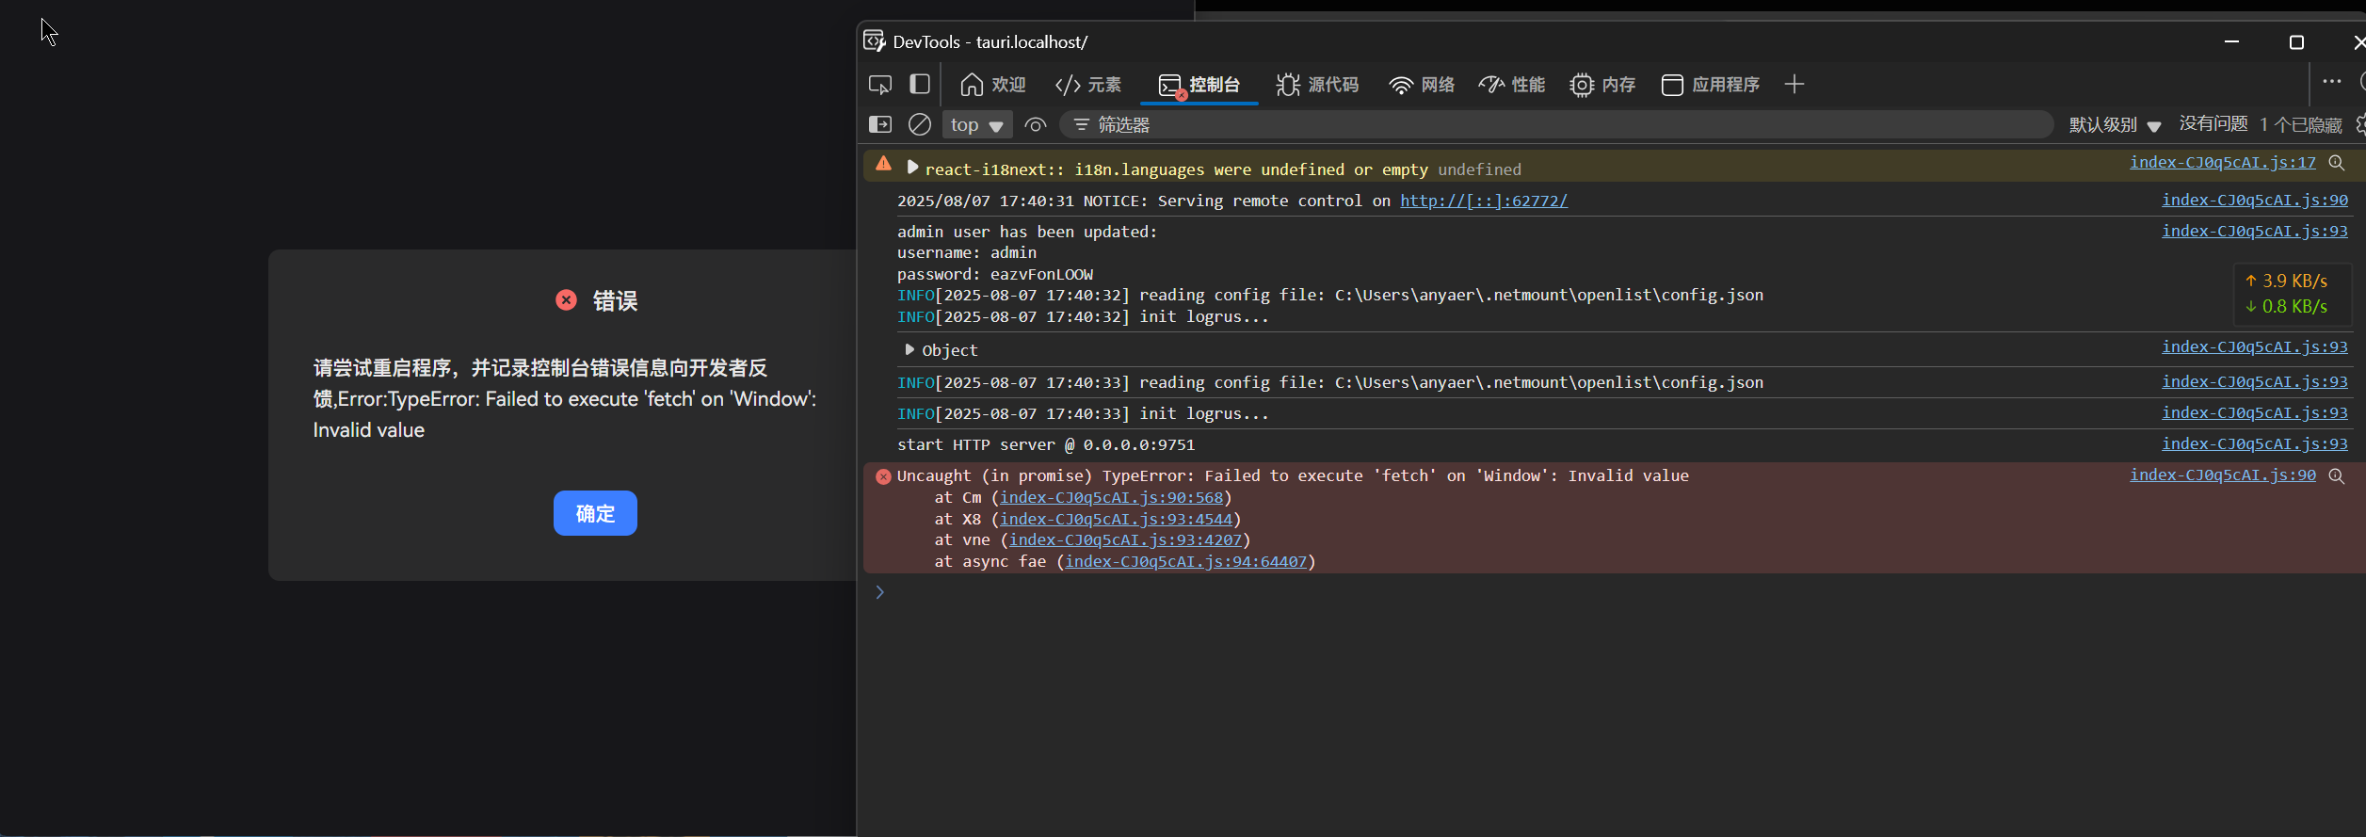
Task: Switch to the 网络 tab
Action: (x=1422, y=85)
